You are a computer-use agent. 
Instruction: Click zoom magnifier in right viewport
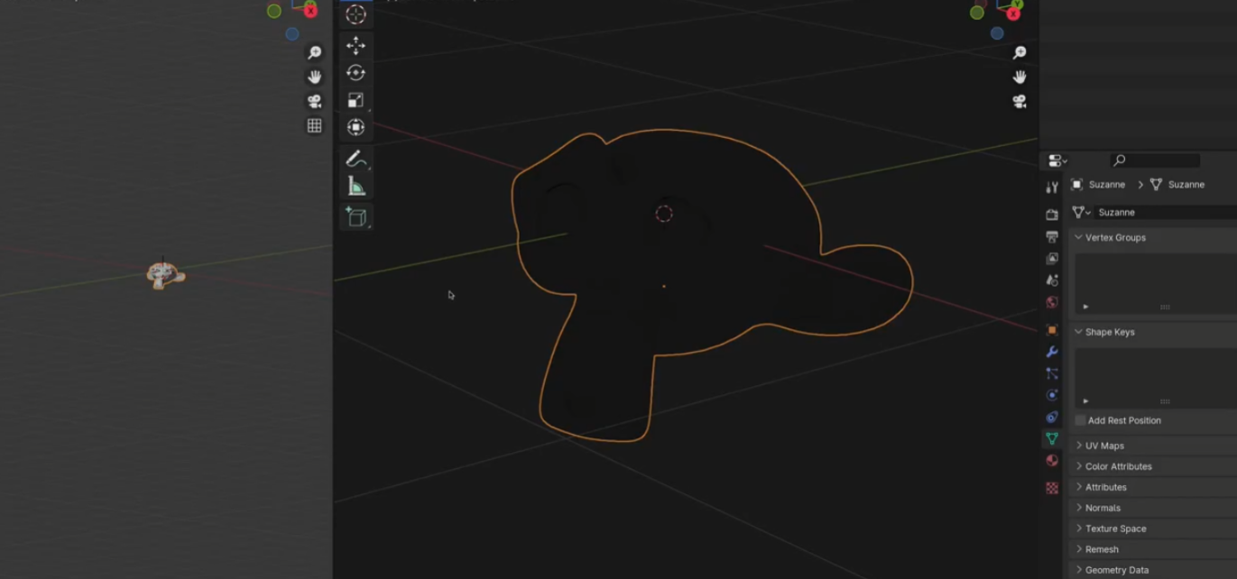[1019, 53]
